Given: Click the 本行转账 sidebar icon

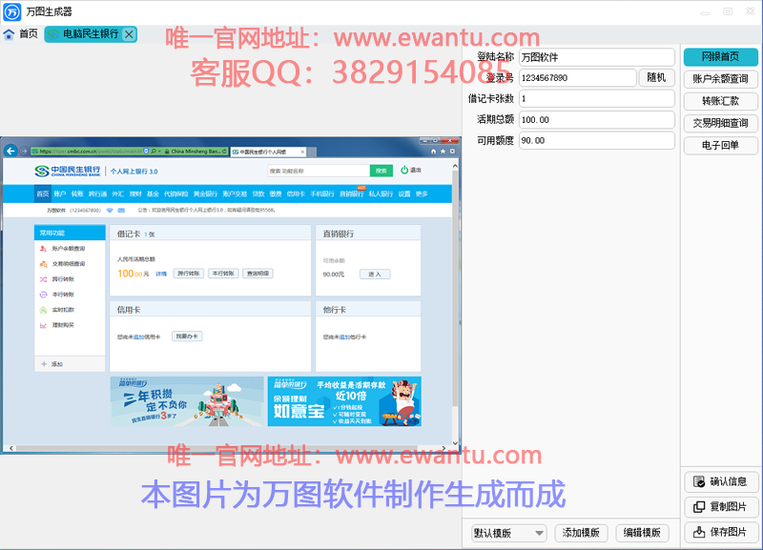Looking at the screenshot, I should click(43, 295).
